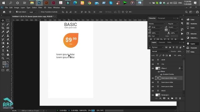The height and width of the screenshot is (112, 200).
Task: Click the text Color swatch in Character panel
Action: click(174, 36)
